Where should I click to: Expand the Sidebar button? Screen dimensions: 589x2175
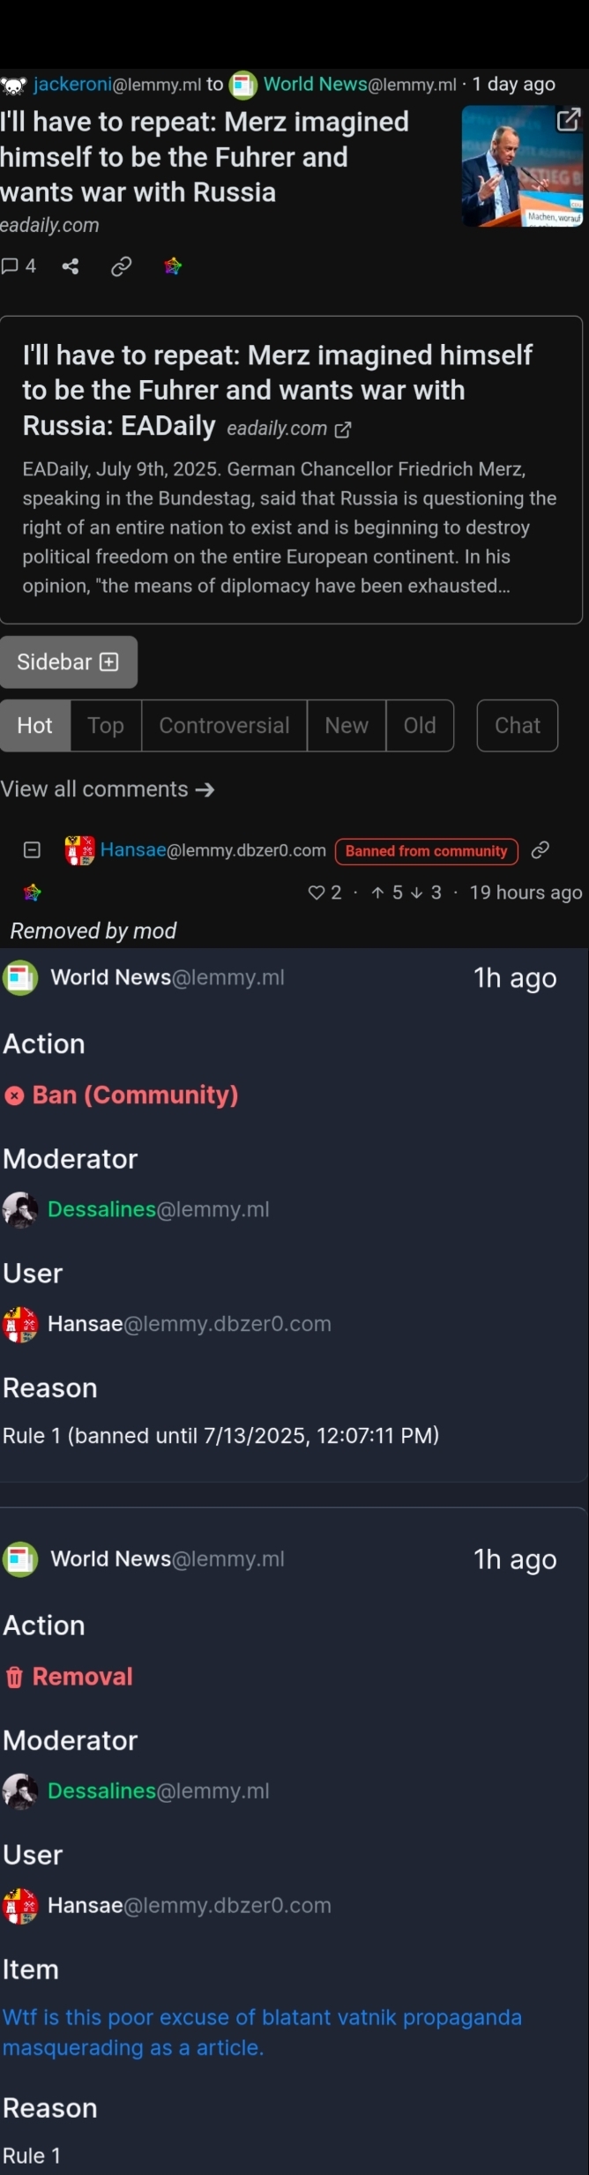69,661
